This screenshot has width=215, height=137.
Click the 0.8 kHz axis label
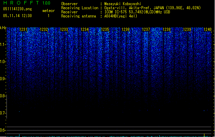(3, 96)
